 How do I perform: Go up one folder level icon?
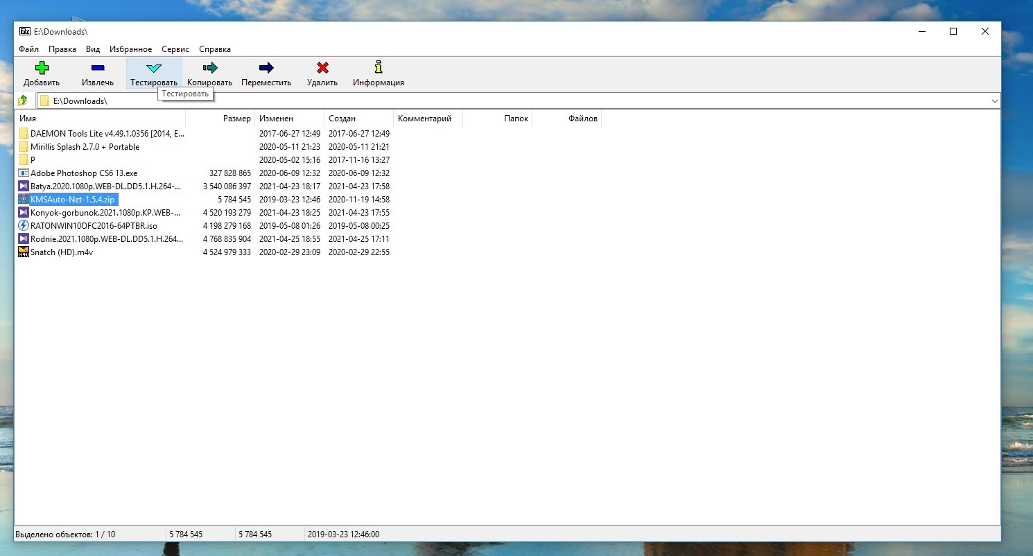point(23,101)
